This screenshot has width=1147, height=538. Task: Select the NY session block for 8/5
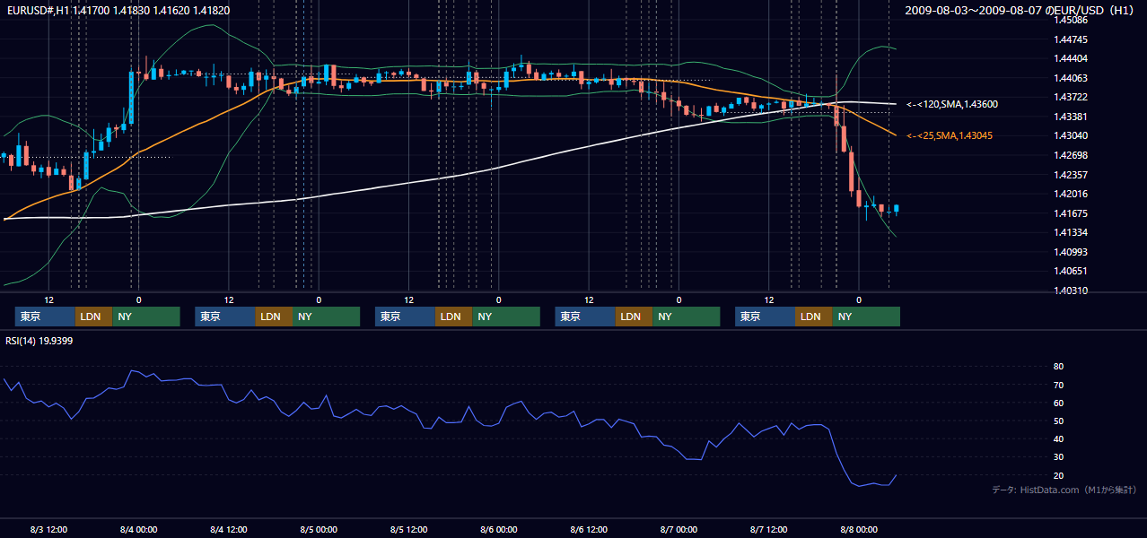point(506,317)
